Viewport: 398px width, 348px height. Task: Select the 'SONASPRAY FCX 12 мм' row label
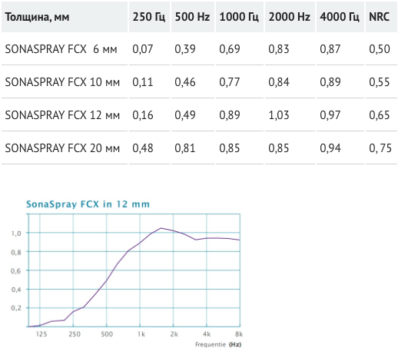[62, 115]
